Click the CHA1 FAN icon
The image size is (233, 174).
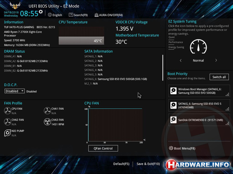point(47,111)
